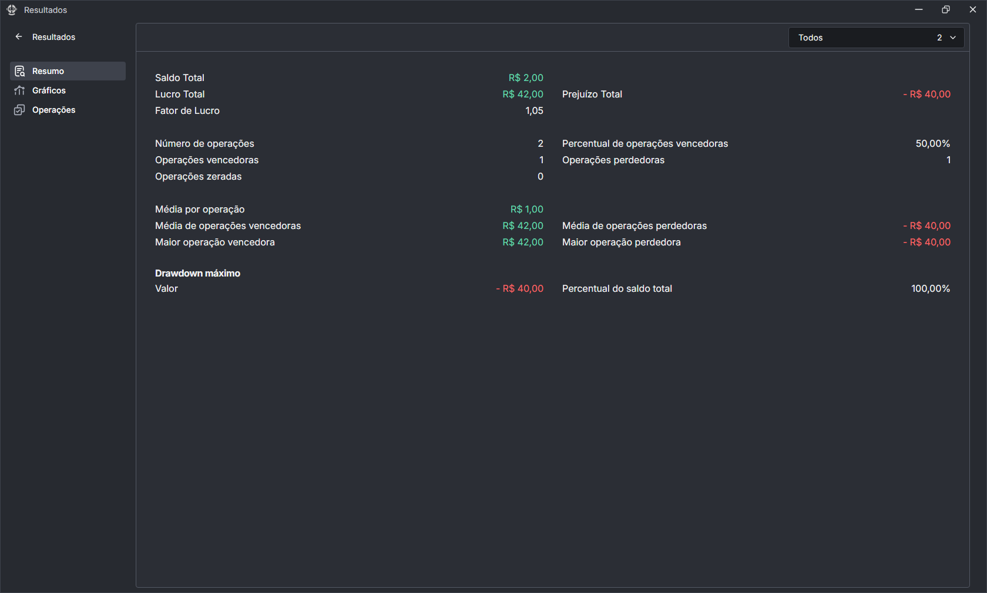987x593 pixels.
Task: Click the Percentual do saldo total value
Action: click(931, 288)
